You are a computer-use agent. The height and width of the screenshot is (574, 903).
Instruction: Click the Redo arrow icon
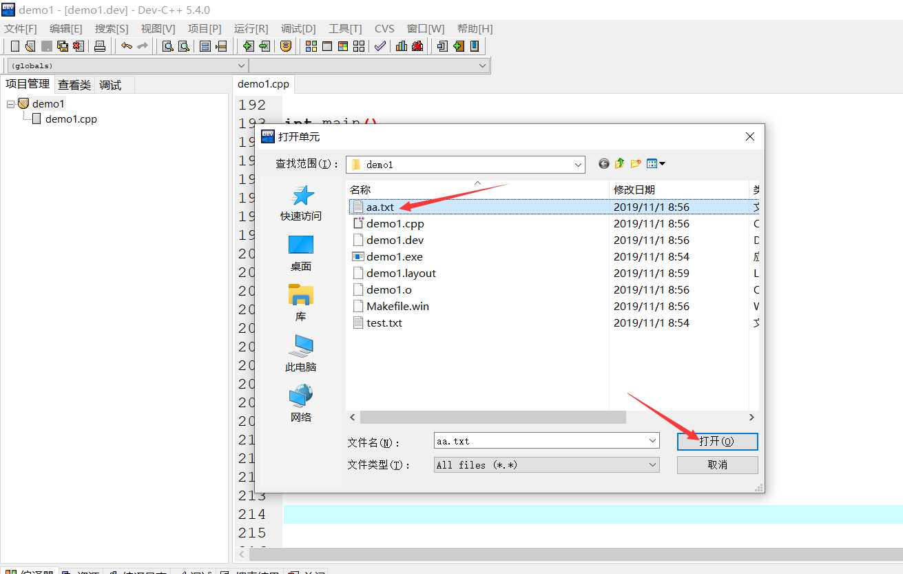click(x=143, y=46)
